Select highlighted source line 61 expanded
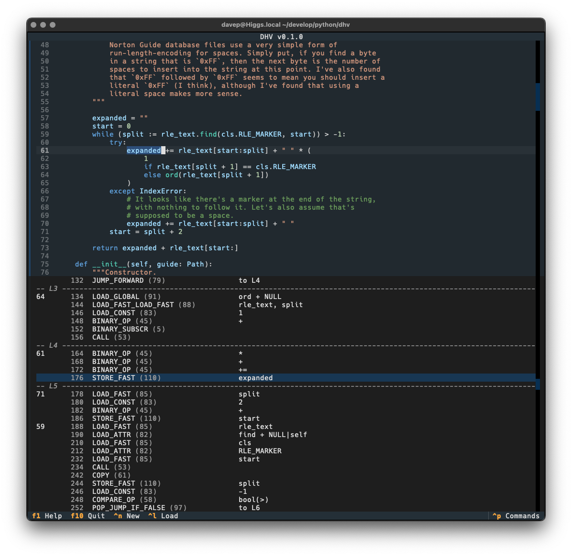 click(286, 150)
